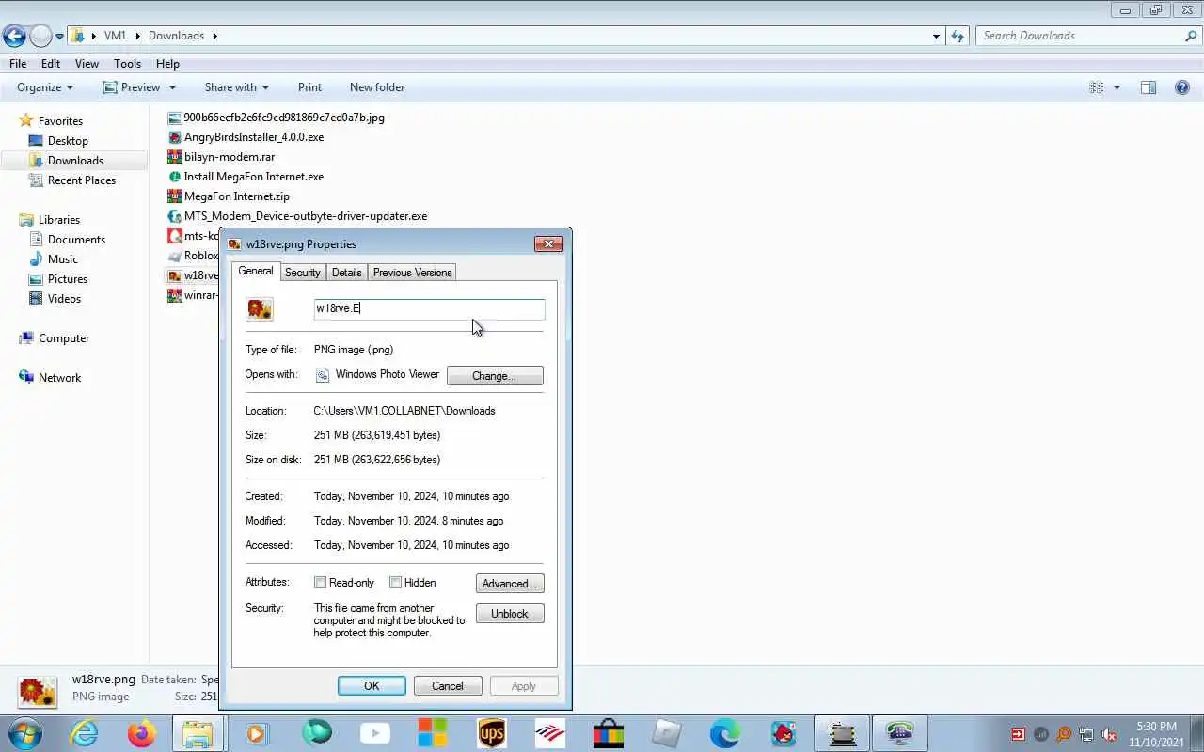Click the Back navigation arrow in Explorer
Image resolution: width=1204 pixels, height=752 pixels.
pyautogui.click(x=14, y=36)
